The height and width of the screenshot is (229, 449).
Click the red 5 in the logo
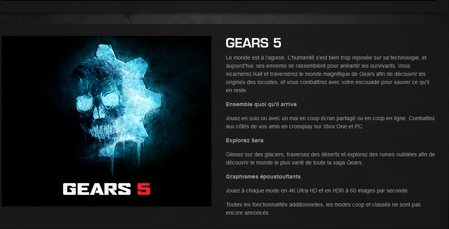tap(144, 189)
